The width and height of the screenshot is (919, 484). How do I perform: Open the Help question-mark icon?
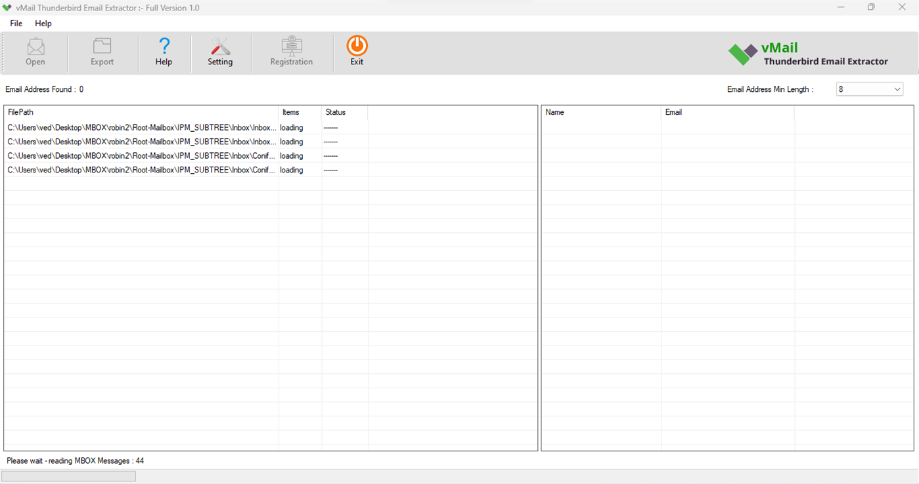pos(164,51)
